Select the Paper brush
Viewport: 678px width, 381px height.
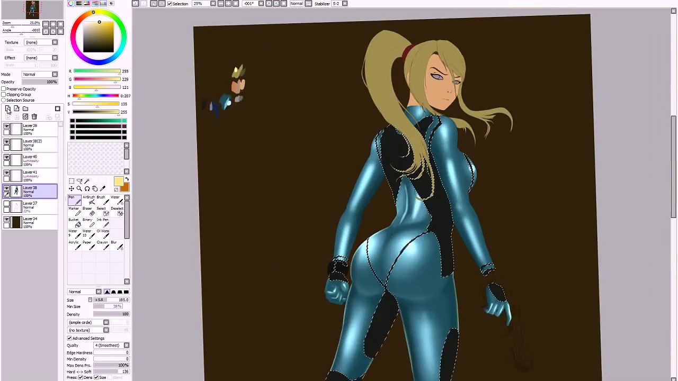[88, 245]
